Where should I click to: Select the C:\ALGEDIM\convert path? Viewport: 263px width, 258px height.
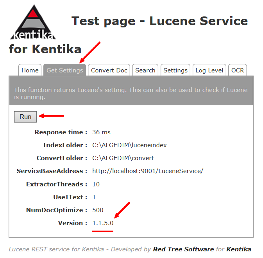[x=123, y=158]
